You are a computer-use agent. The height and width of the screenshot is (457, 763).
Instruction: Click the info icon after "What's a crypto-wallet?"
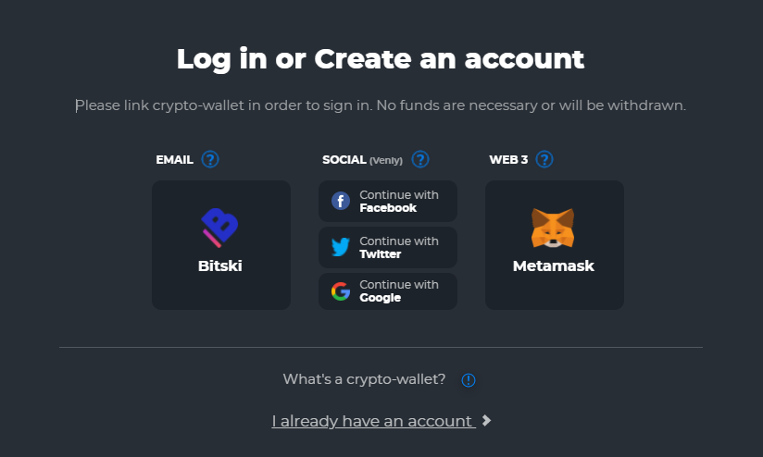point(469,379)
